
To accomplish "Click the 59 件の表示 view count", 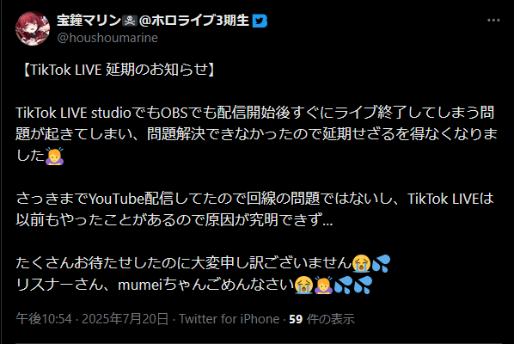I will pyautogui.click(x=321, y=319).
